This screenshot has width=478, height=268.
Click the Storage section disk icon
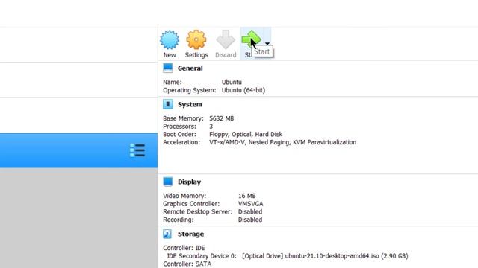tap(167, 234)
